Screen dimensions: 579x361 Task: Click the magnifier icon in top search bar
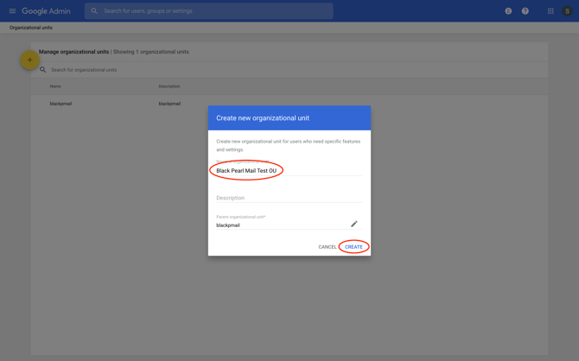94,11
